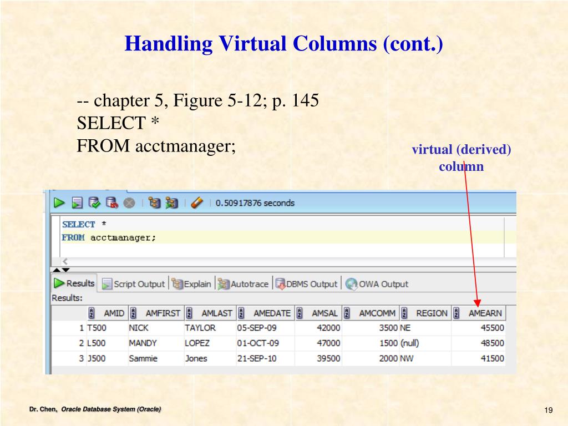Select the 05-SEP-09 date cell
This screenshot has height=426, width=568.
(266, 328)
